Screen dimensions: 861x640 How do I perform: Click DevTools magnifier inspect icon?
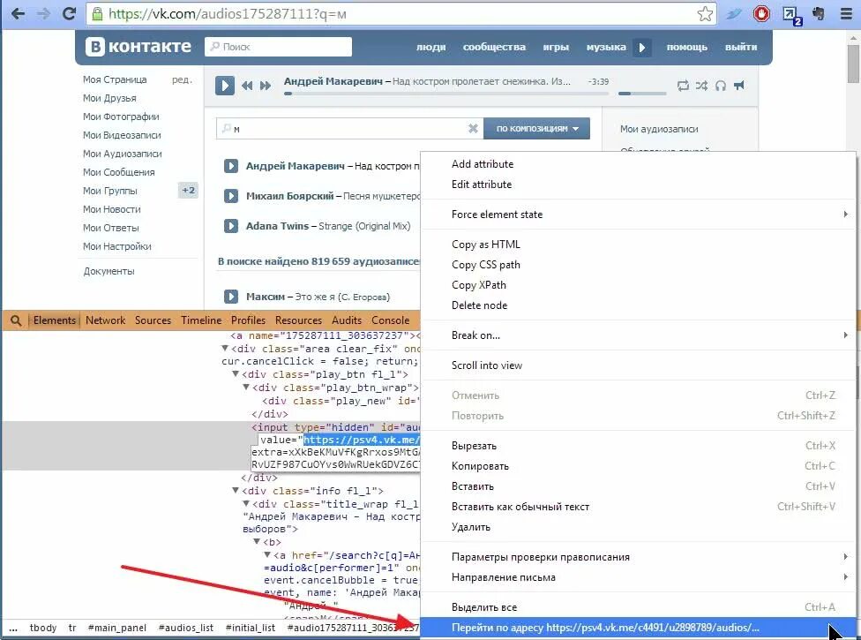16,320
